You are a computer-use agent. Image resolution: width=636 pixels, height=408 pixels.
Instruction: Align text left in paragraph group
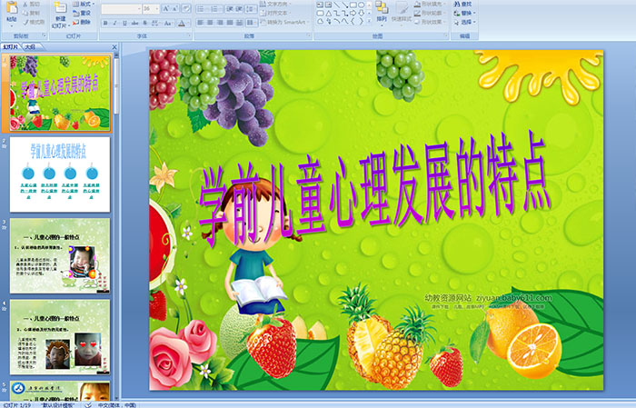[201, 23]
